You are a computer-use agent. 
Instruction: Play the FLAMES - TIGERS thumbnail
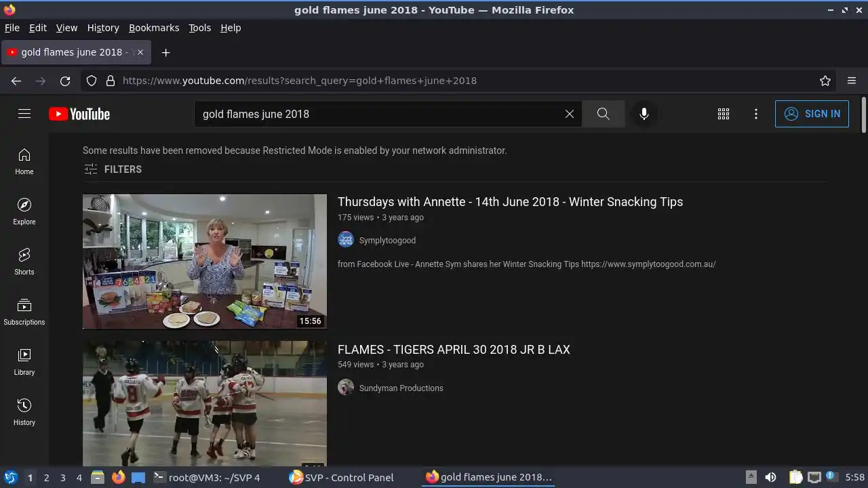coord(205,403)
